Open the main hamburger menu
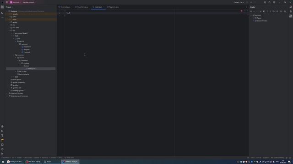Viewport: 293px width, 164px height. [x=7, y=2]
